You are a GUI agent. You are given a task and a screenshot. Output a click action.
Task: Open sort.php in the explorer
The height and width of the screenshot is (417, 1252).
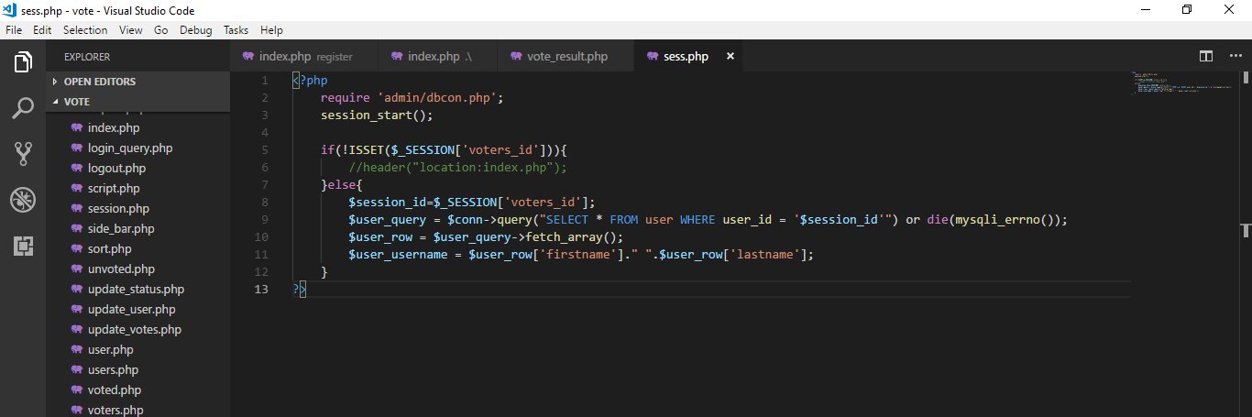(137, 249)
